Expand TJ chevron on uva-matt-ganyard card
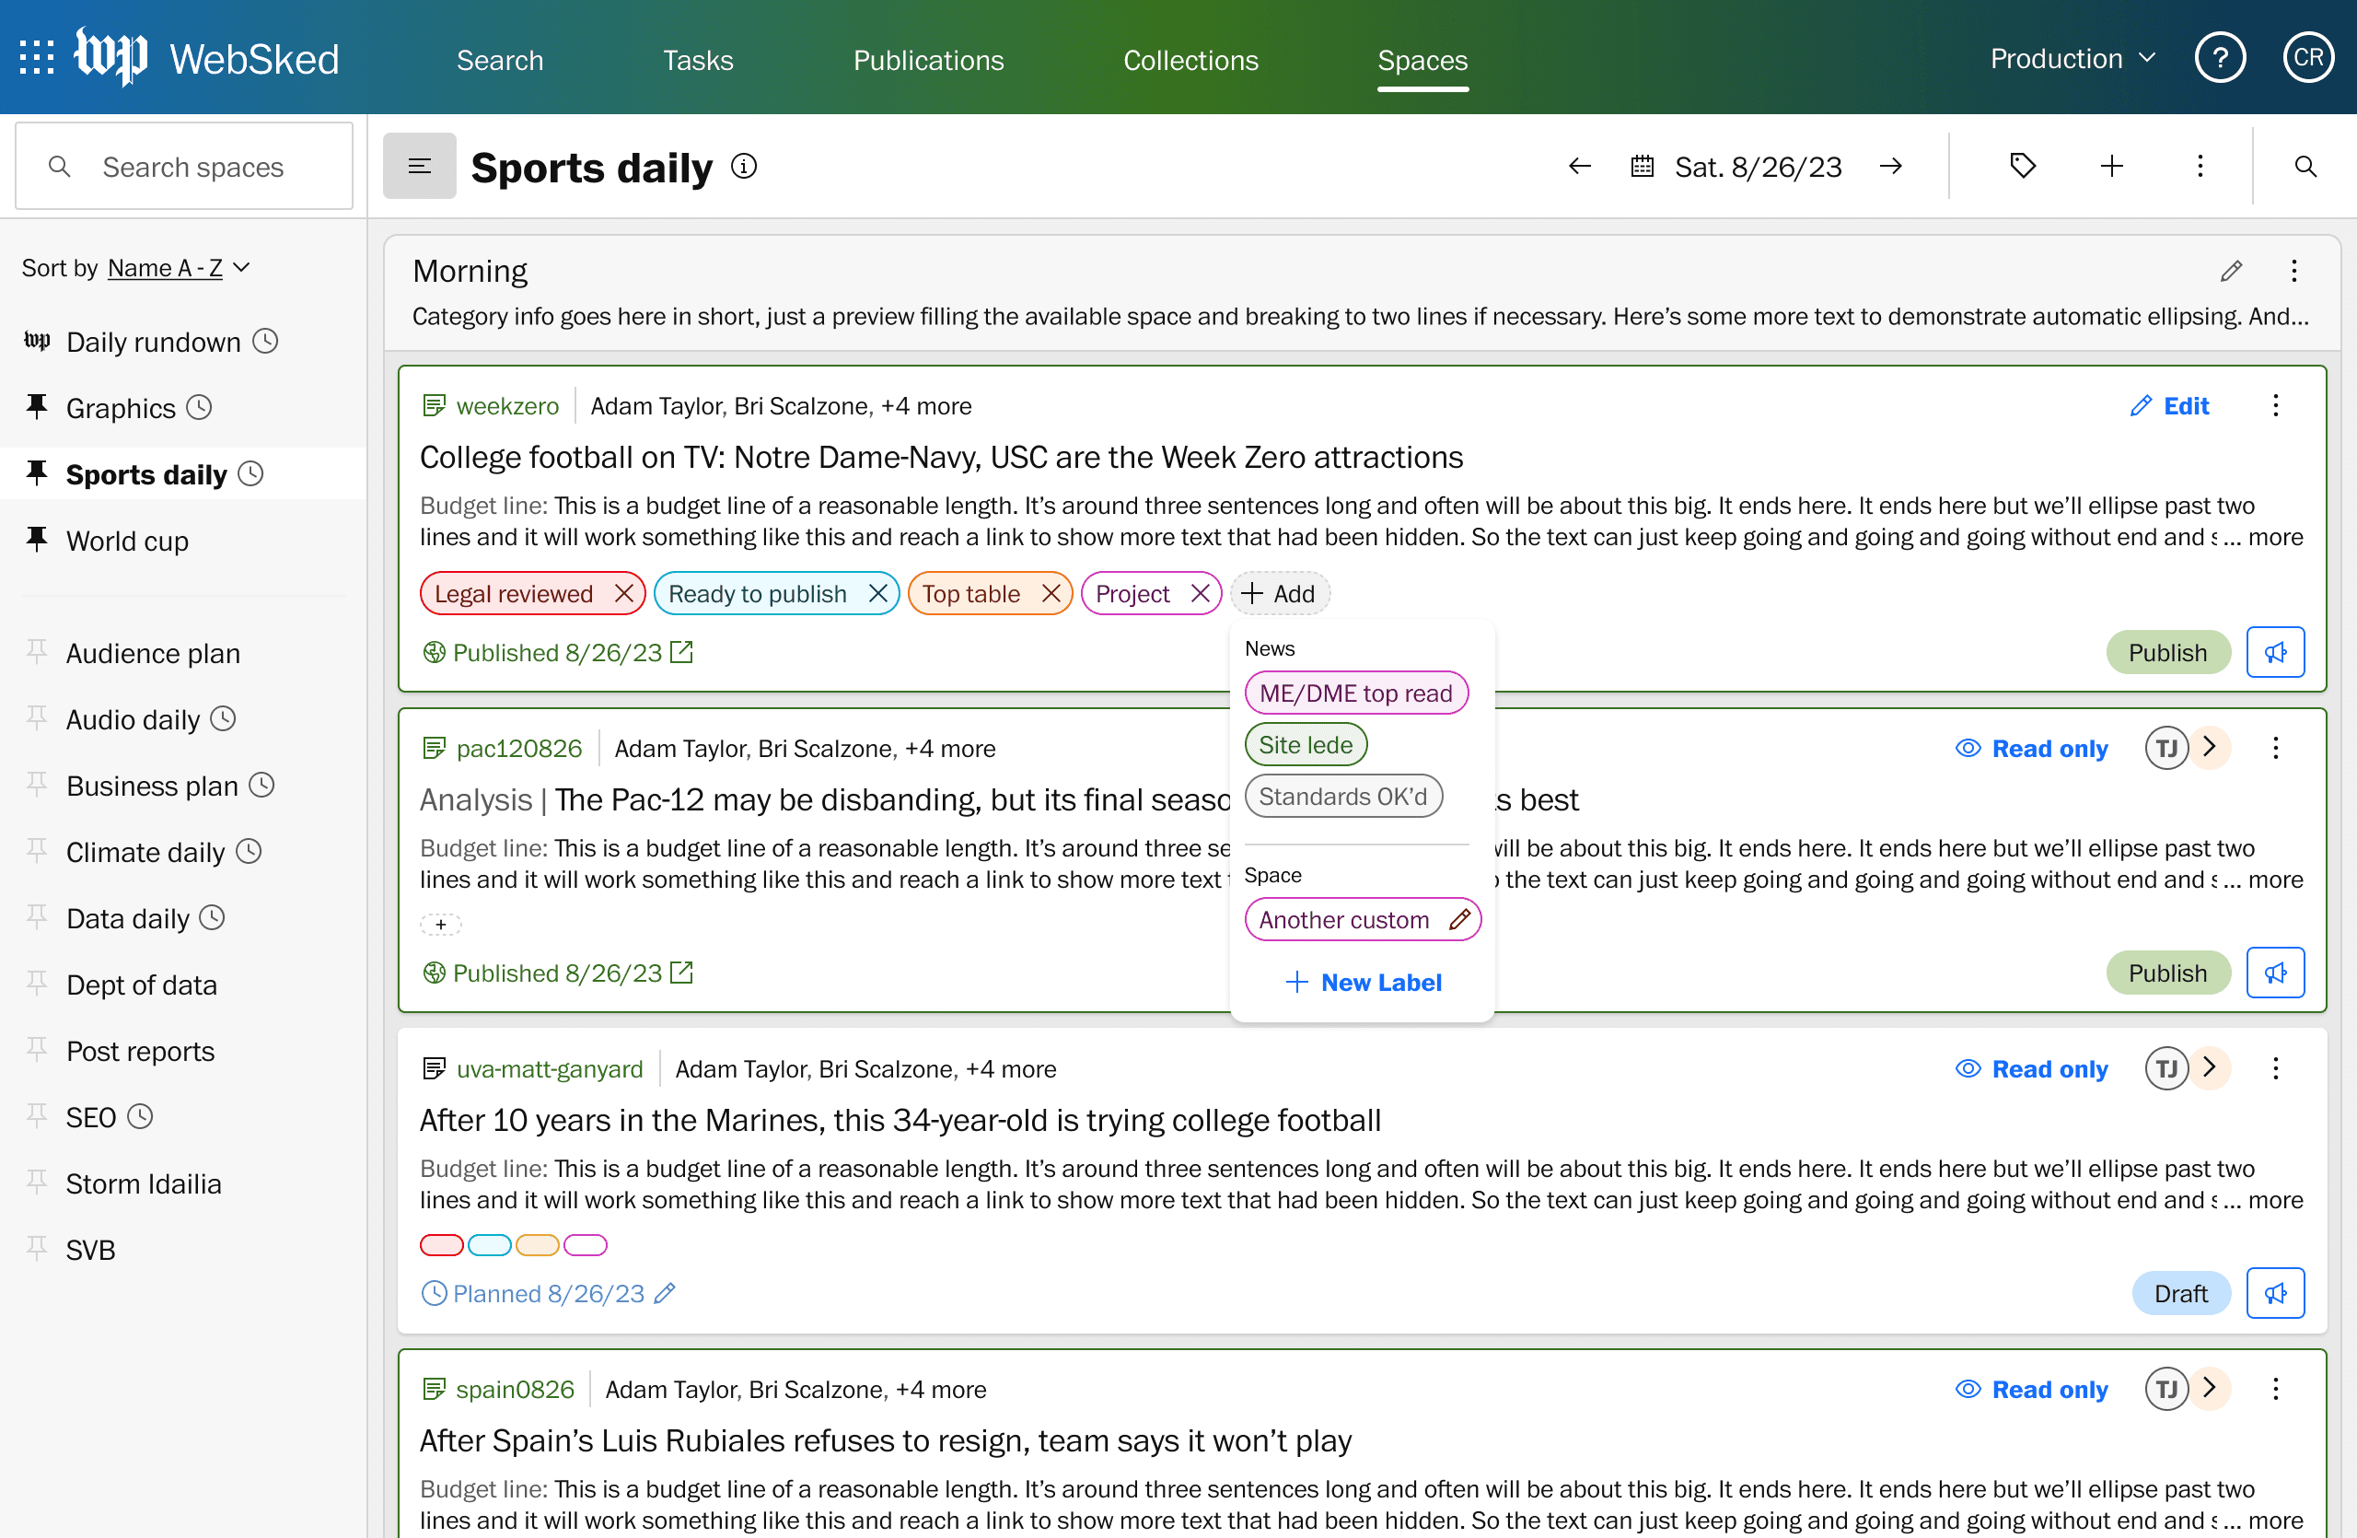Screen dimensions: 2357x1538 point(2209,1067)
